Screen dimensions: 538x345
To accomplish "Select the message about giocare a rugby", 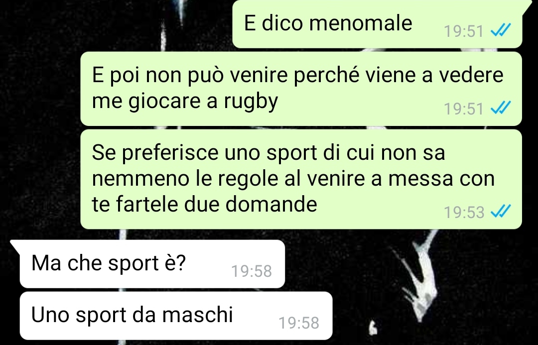I will coord(301,89).
